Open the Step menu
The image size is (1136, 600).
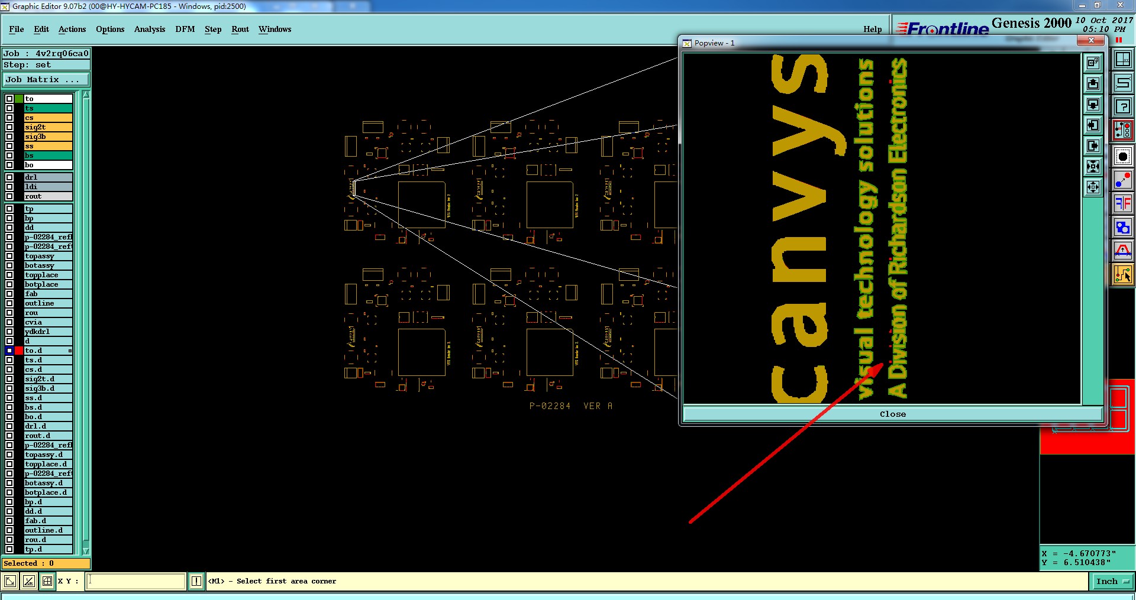click(x=213, y=29)
